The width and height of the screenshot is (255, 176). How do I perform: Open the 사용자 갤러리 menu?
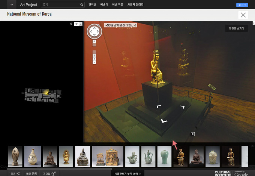pos(136,5)
